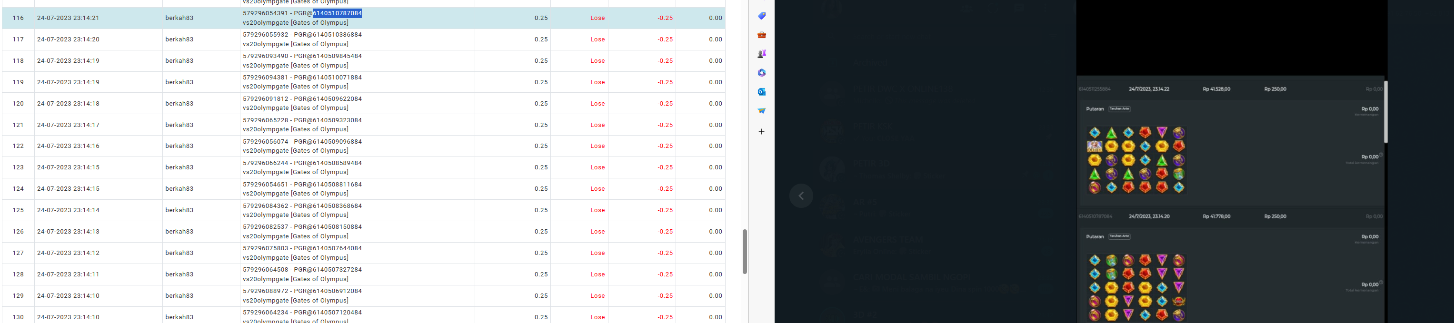
Task: Click transaction 579296066244 in row 123
Action: pyautogui.click(x=302, y=163)
